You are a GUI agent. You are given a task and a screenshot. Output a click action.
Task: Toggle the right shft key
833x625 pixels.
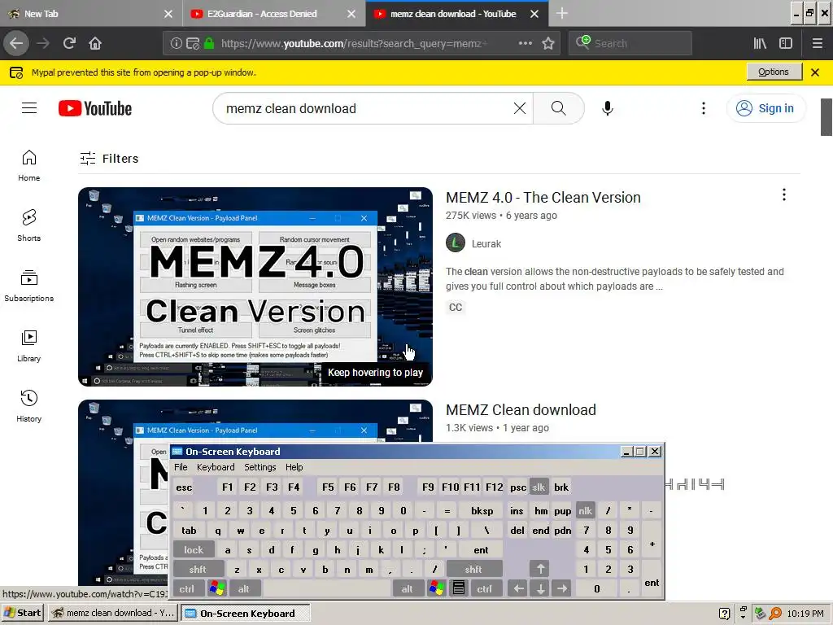[x=473, y=569]
